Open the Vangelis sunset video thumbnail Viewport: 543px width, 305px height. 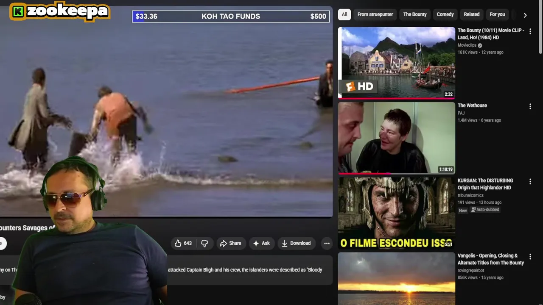tap(396, 279)
